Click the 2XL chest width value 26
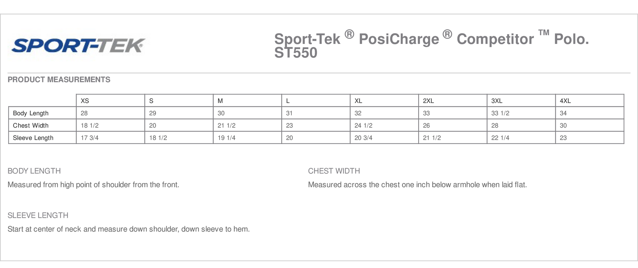 (x=426, y=126)
